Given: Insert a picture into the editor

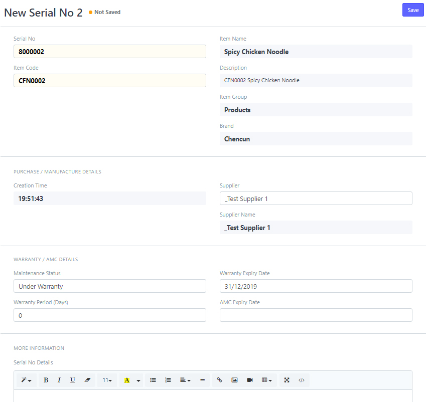Looking at the screenshot, I should pos(234,380).
